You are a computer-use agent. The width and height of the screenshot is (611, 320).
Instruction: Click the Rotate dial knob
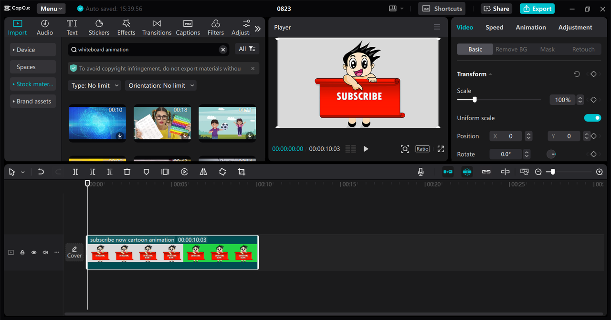pos(551,154)
